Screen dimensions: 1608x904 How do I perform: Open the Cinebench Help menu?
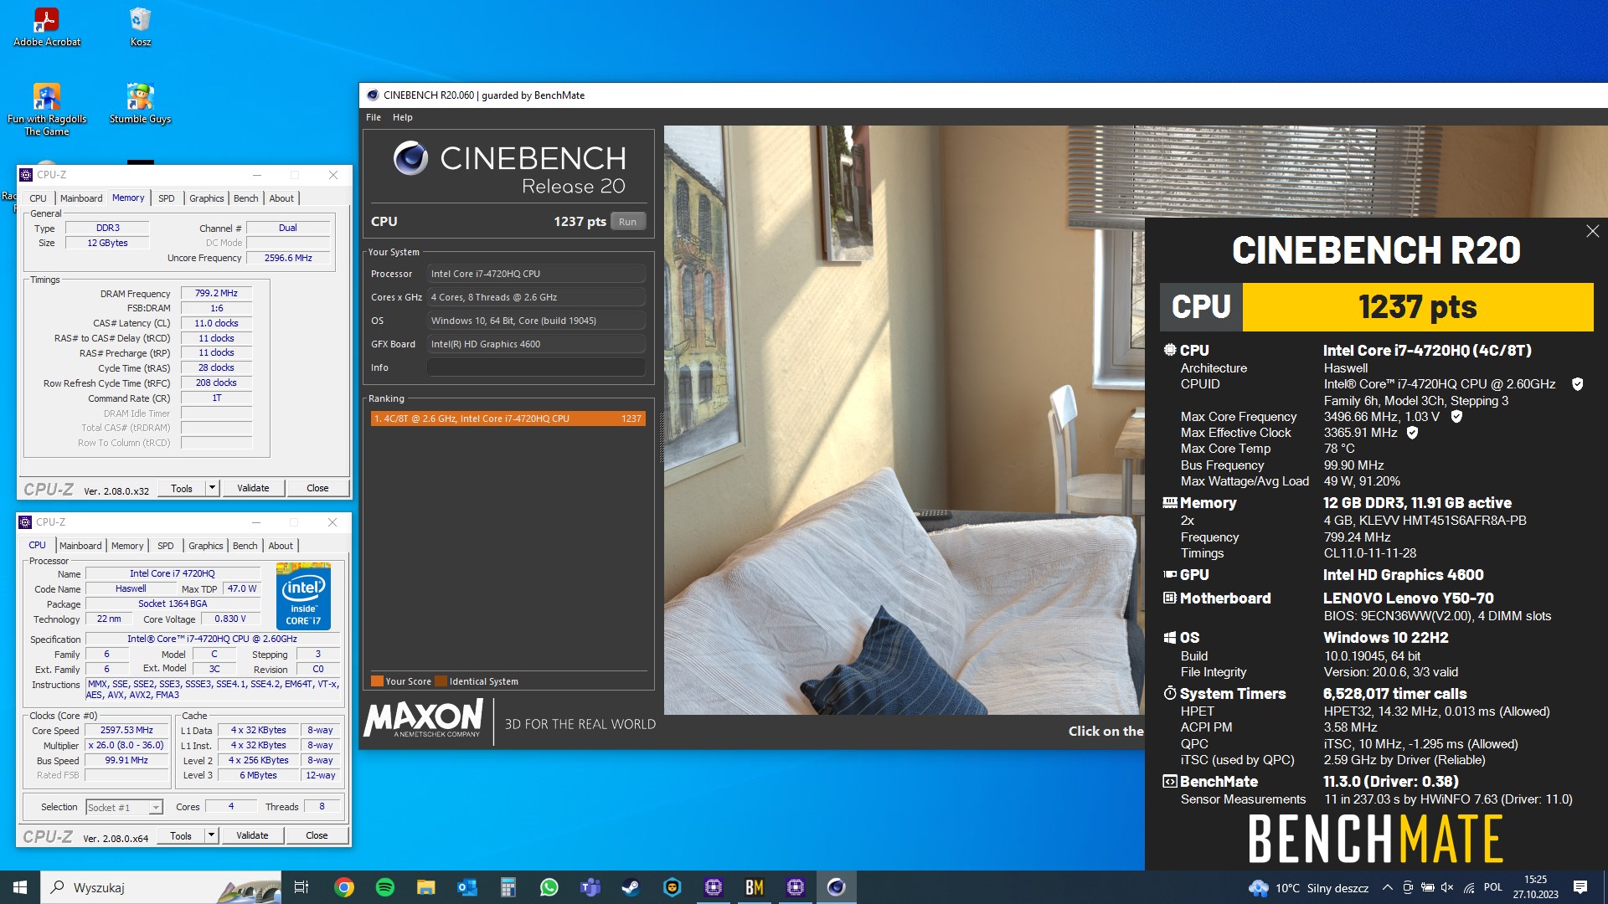403,117
